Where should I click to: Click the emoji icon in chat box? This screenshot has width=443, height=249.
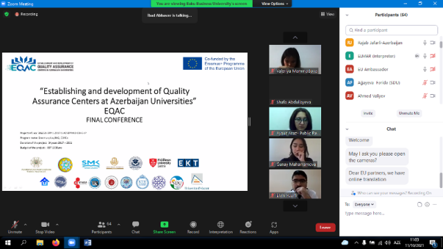pyautogui.click(x=427, y=205)
